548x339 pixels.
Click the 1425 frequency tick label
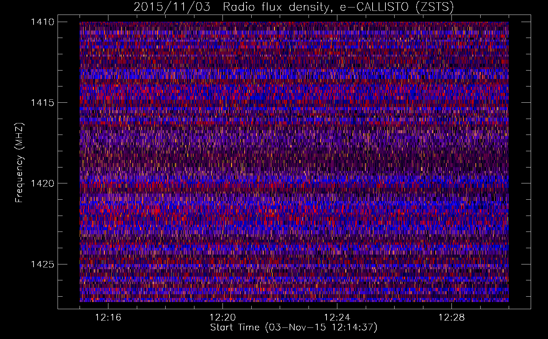(x=43, y=264)
